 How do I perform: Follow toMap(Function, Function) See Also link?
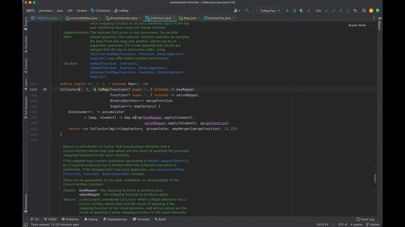tap(113, 64)
